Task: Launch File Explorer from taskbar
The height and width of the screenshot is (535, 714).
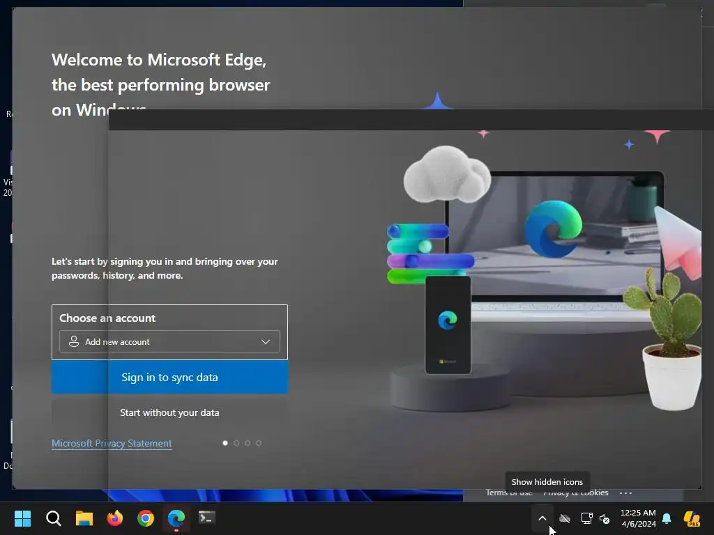Action: [84, 518]
